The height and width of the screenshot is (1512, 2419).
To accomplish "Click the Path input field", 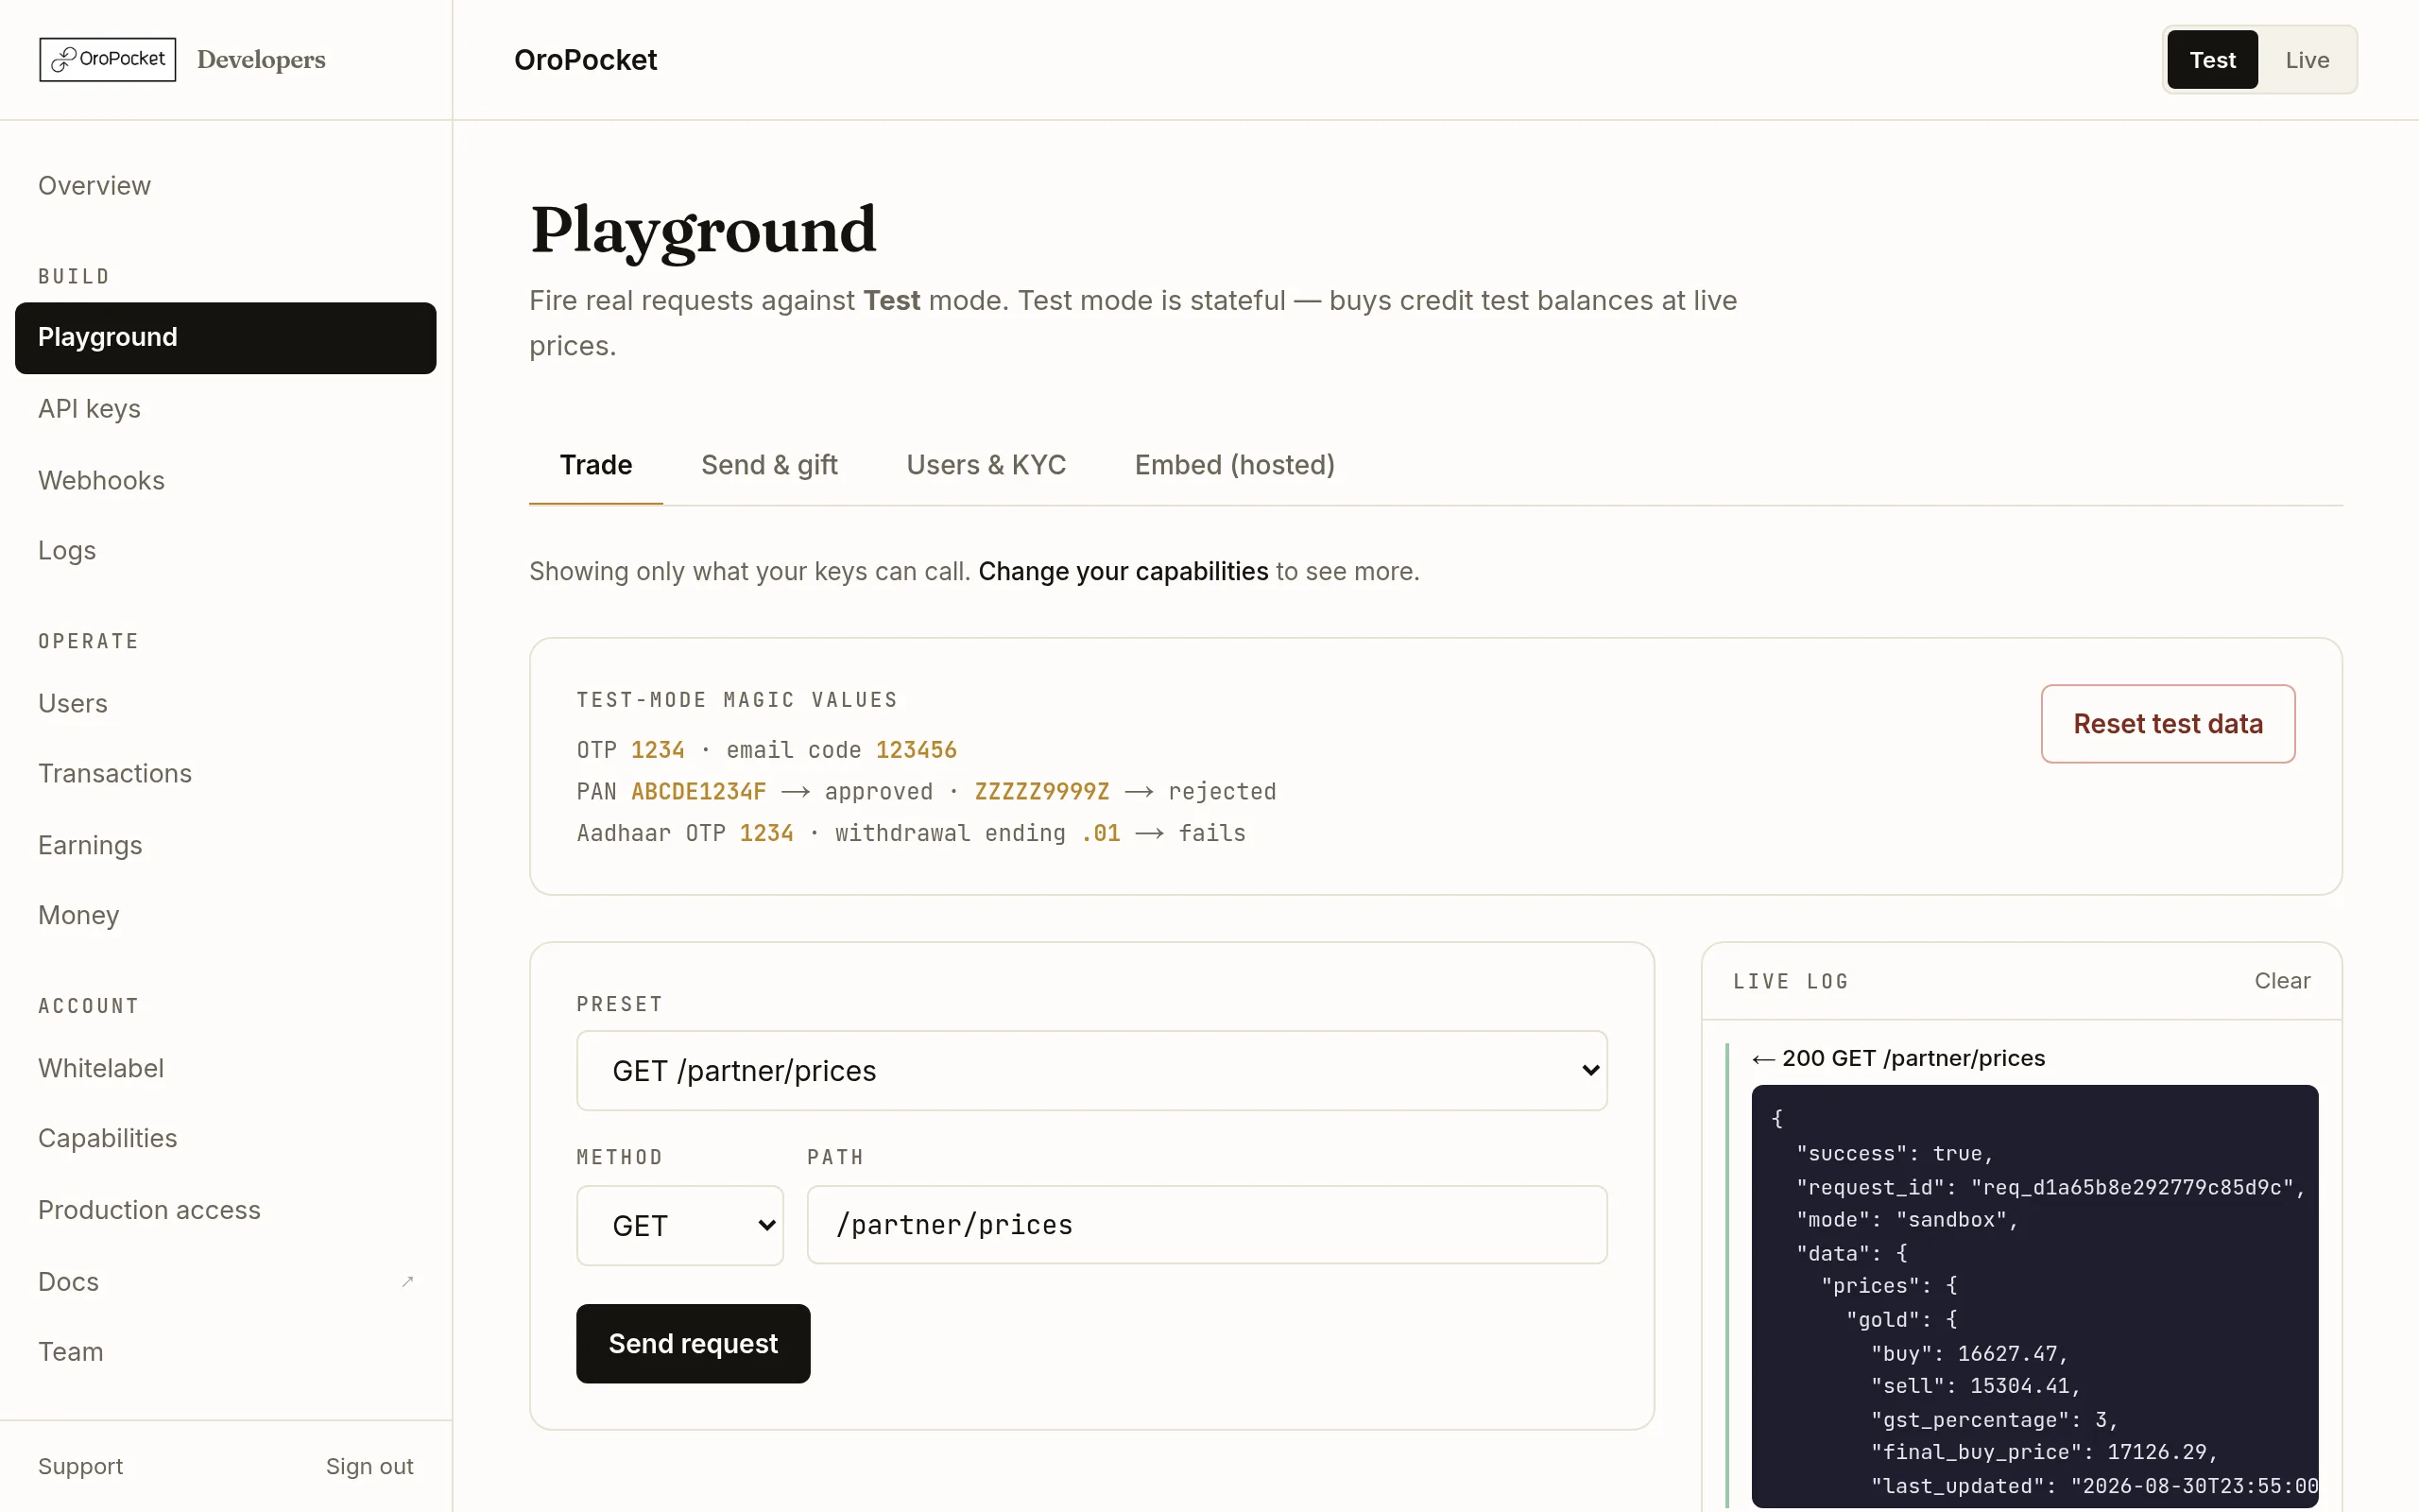I will (1207, 1225).
